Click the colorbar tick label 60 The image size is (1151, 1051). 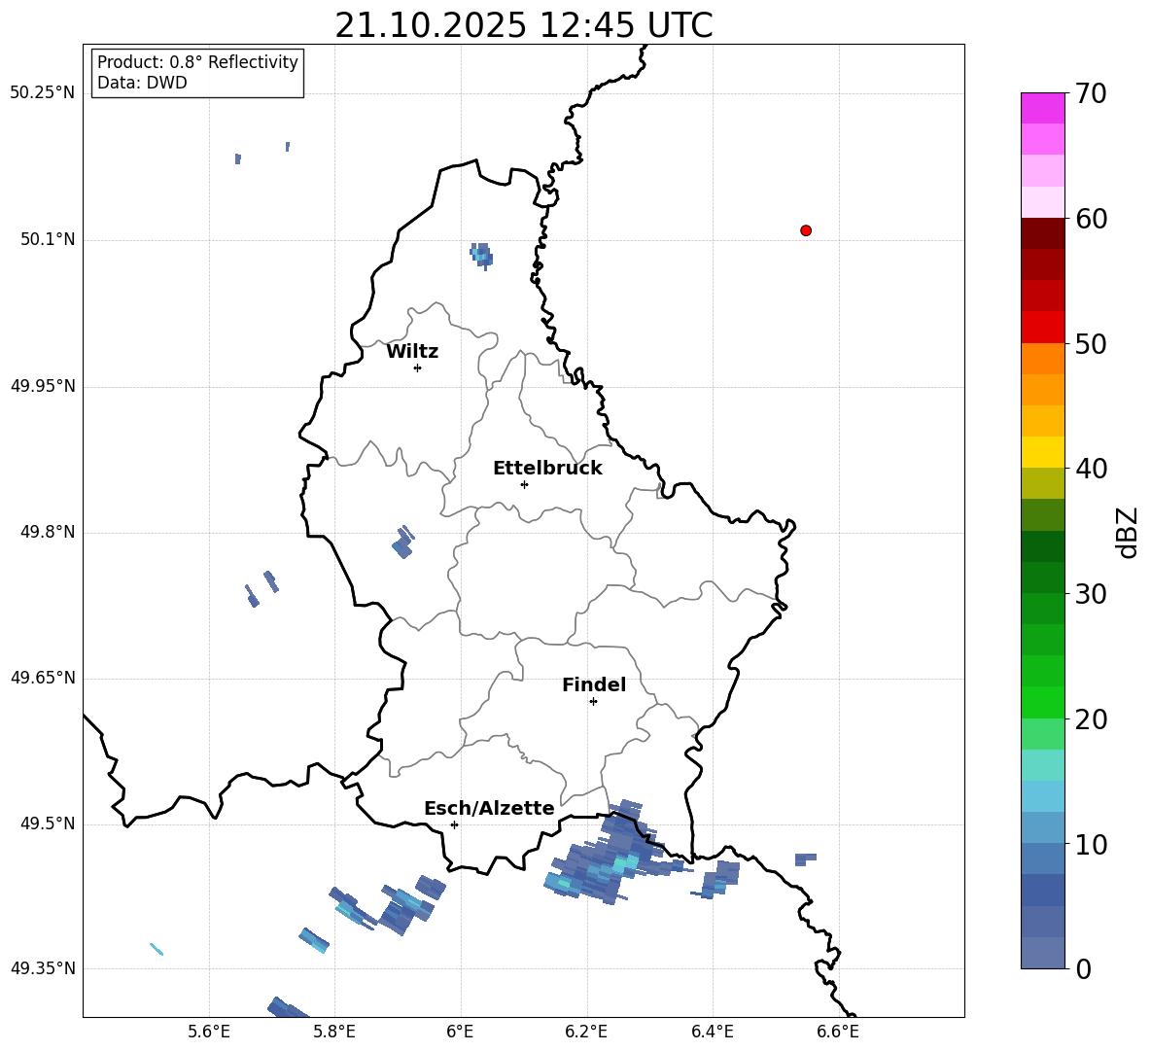(x=1091, y=219)
